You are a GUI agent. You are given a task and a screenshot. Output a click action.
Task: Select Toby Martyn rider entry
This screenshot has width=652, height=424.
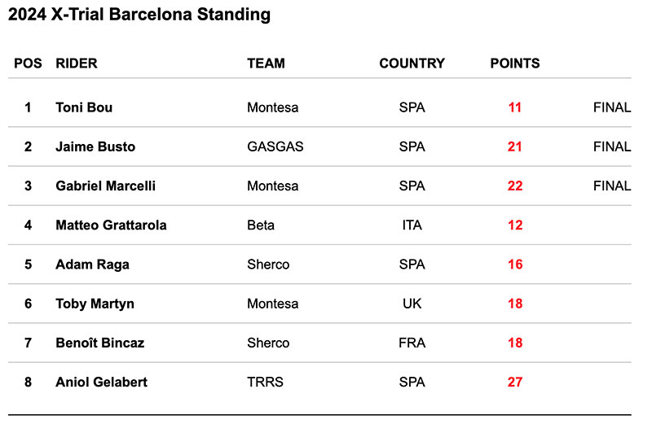(x=95, y=304)
